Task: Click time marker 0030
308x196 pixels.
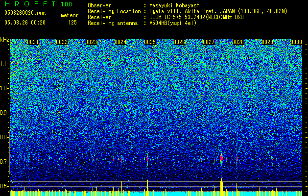Action: point(296,42)
